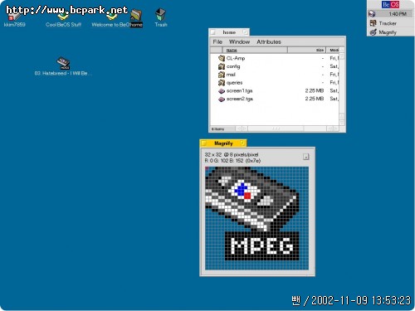This screenshot has height=311, width=415.
Task: Click the CL-Amp folder name
Action: [236, 58]
